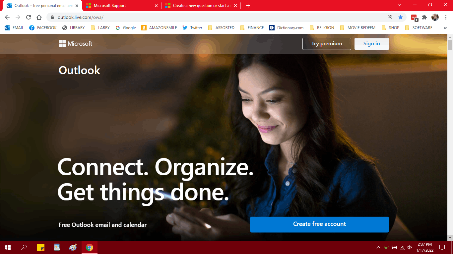Open the Extensions puzzle icon
Image resolution: width=453 pixels, height=254 pixels.
[x=424, y=17]
